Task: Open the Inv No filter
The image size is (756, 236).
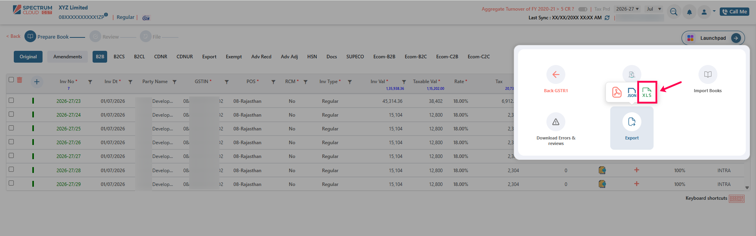Action: click(90, 82)
